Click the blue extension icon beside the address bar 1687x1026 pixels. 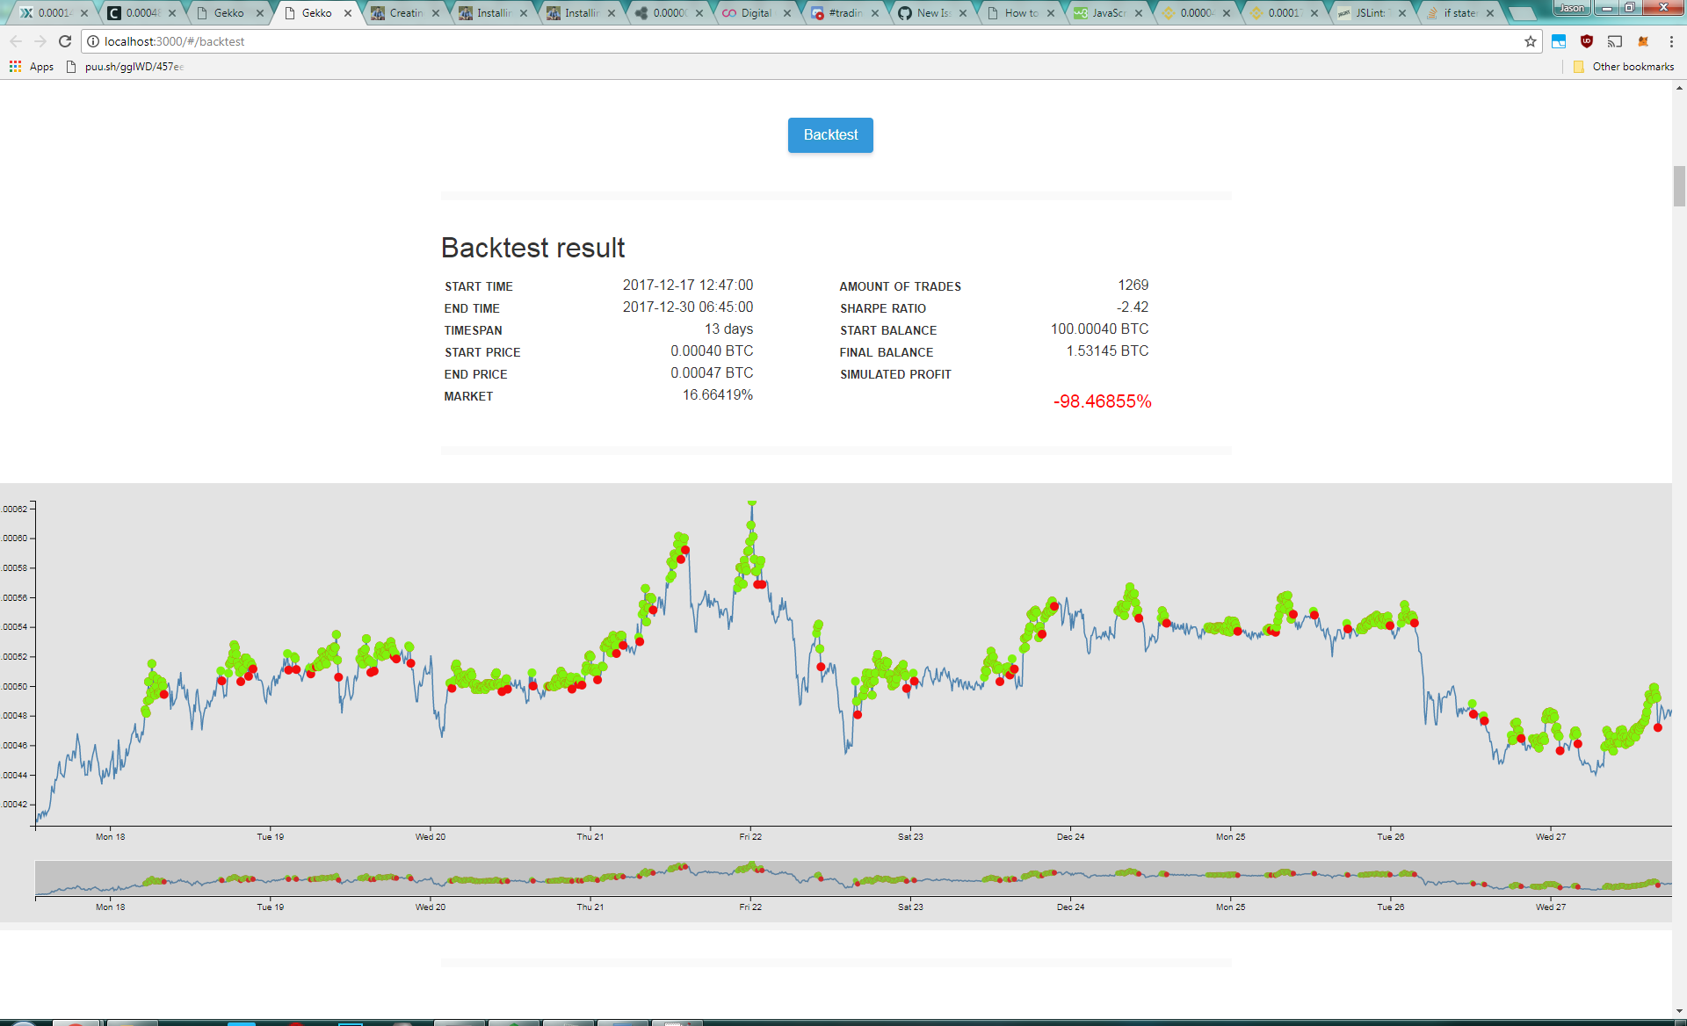[x=1558, y=41]
